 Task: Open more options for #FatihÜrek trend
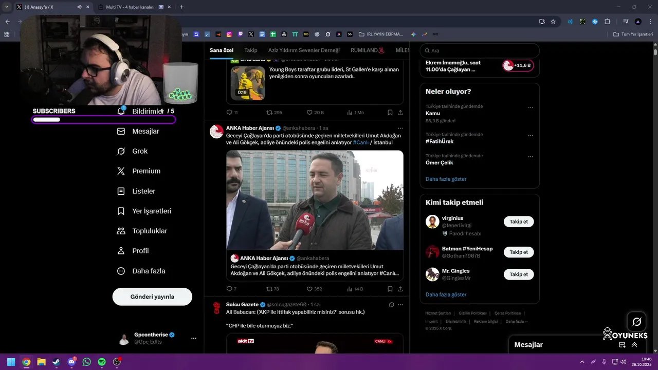click(531, 136)
